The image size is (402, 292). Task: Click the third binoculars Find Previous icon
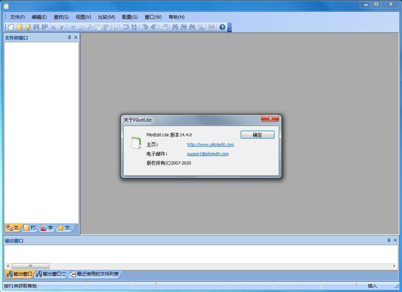click(192, 27)
